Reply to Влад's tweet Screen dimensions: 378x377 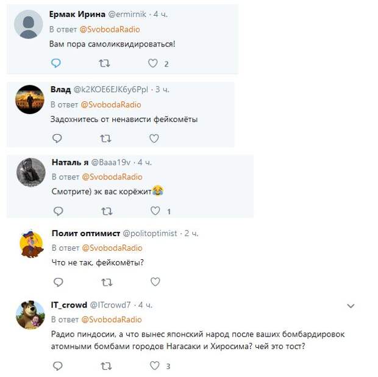click(57, 138)
